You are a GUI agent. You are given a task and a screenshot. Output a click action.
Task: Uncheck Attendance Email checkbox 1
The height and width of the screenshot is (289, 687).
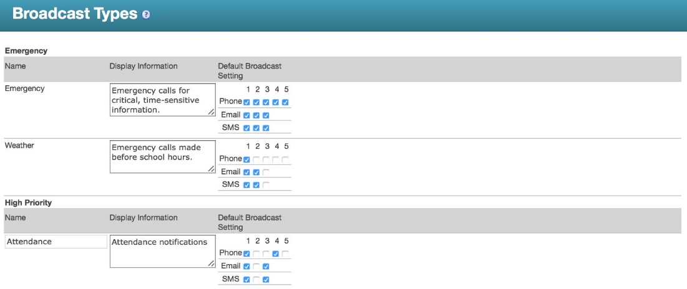247,267
